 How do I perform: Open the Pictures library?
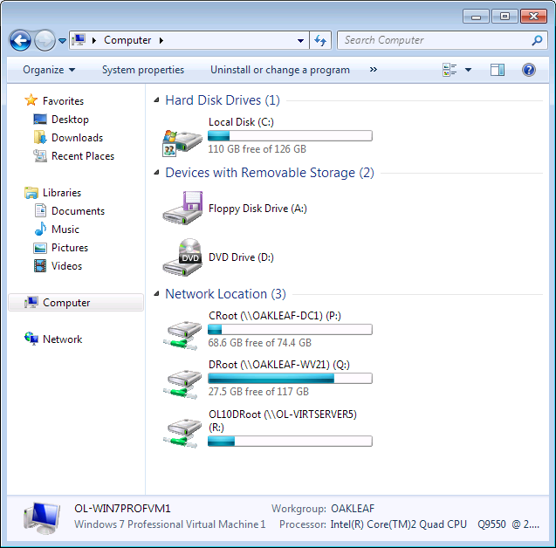(x=70, y=248)
